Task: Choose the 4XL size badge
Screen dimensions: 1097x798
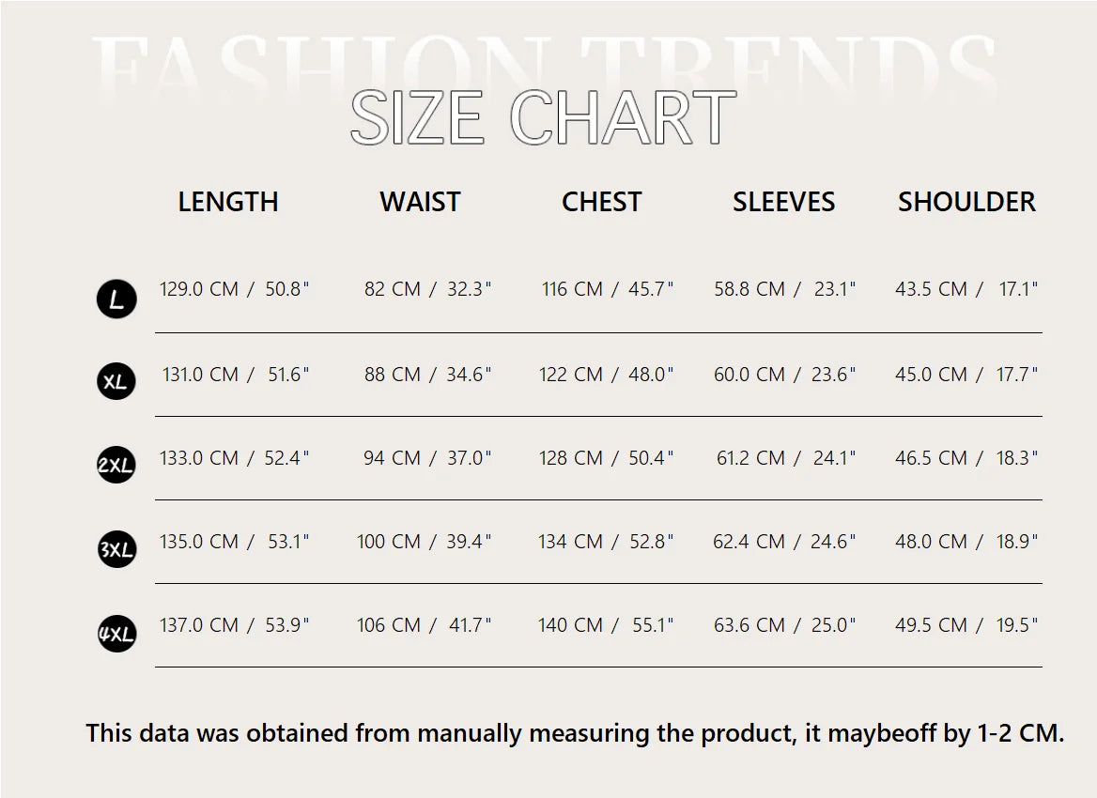Action: point(116,634)
